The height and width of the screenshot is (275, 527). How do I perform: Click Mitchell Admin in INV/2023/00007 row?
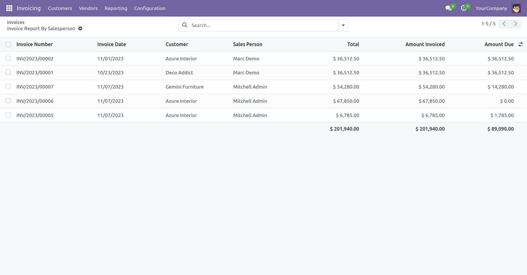(x=250, y=87)
